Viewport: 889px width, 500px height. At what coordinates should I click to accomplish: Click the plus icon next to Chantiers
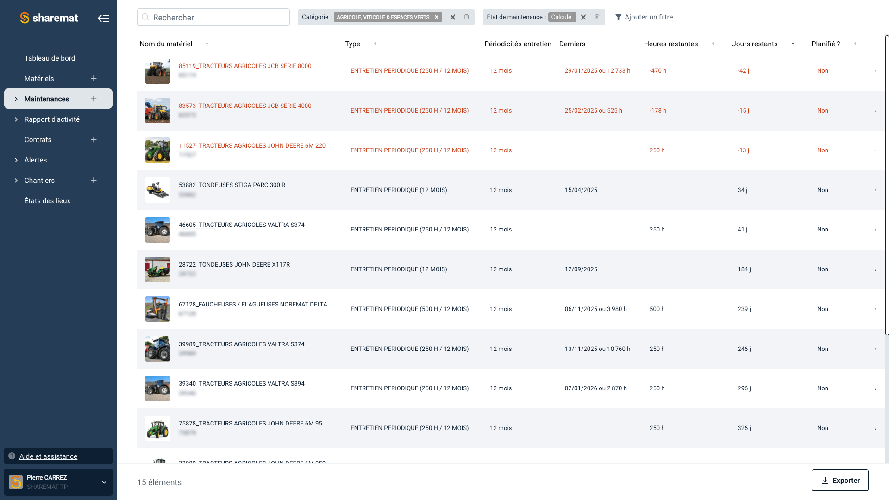click(94, 180)
